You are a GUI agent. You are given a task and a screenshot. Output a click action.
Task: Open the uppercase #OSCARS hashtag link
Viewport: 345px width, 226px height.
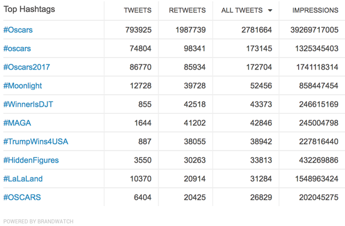[22, 197]
